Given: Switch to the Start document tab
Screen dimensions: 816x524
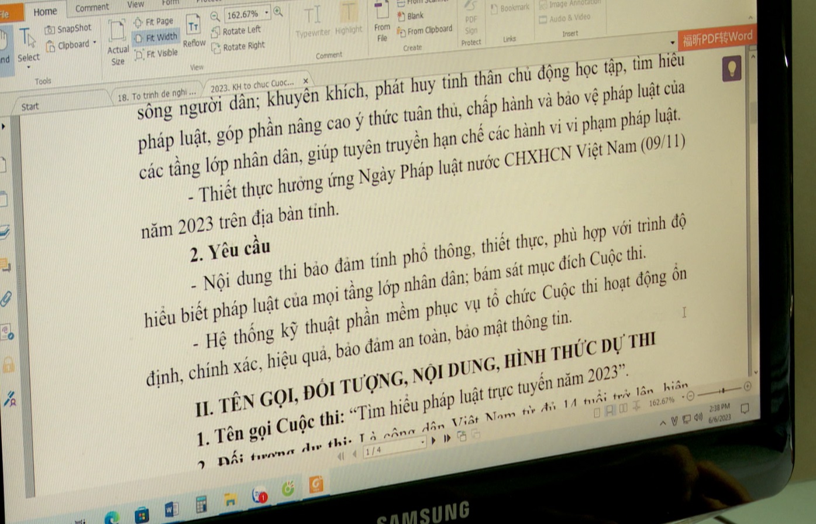Looking at the screenshot, I should (x=30, y=107).
